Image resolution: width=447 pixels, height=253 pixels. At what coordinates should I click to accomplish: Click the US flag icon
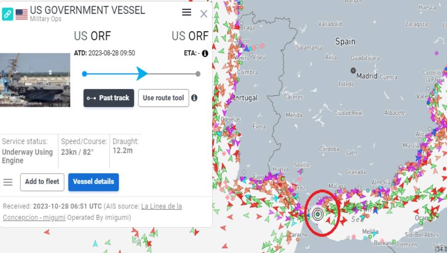tap(22, 14)
